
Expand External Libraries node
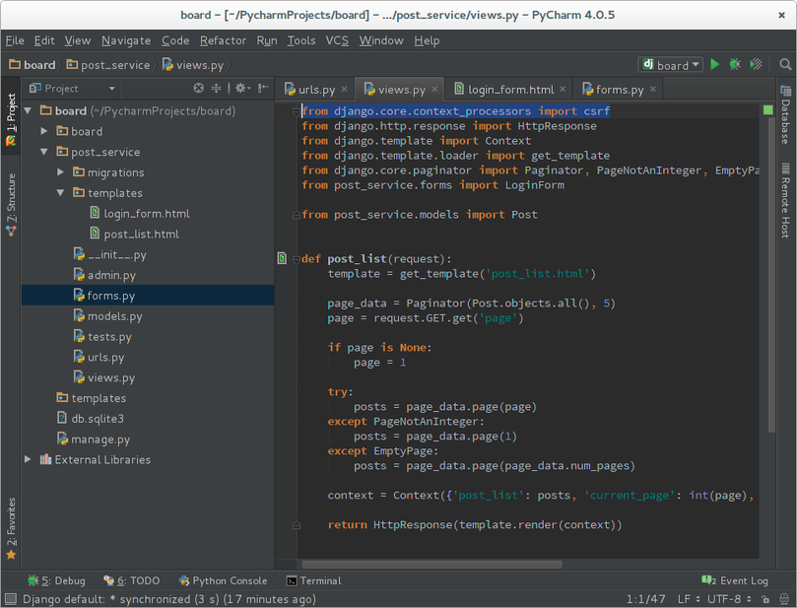28,459
